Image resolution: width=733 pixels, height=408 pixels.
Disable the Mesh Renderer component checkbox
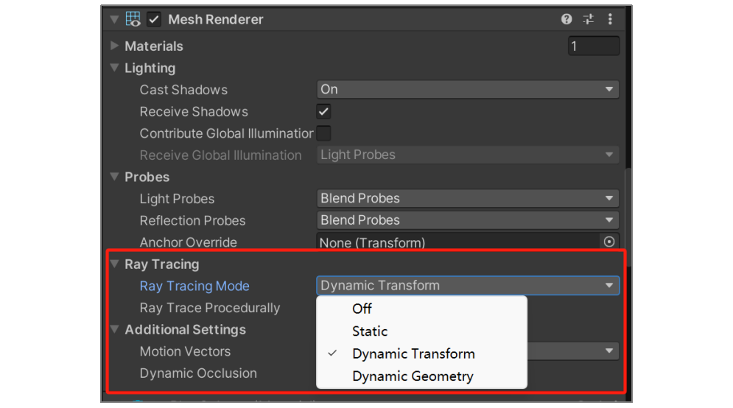[x=154, y=20]
